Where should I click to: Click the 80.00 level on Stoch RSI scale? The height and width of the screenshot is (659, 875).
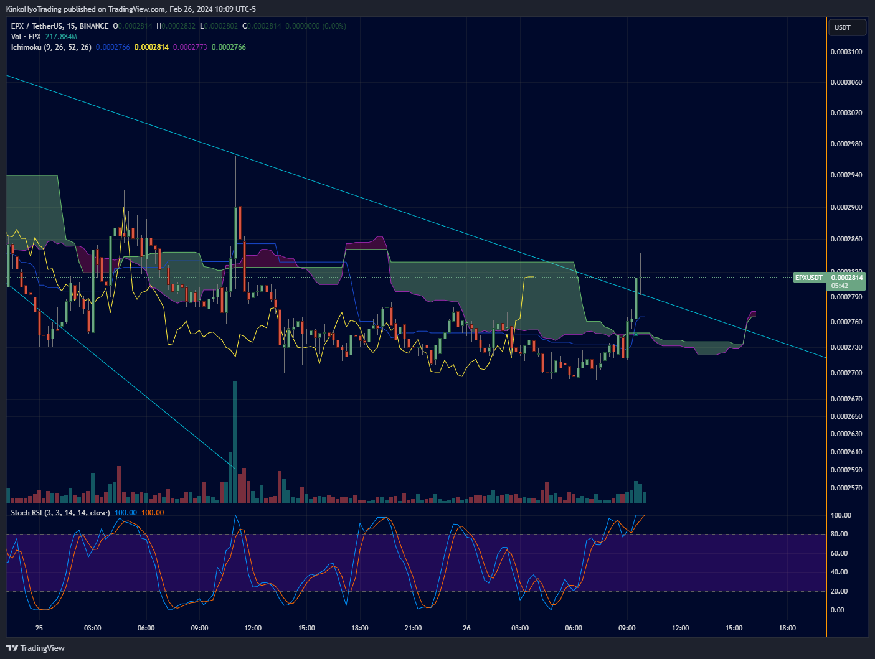[x=839, y=534]
